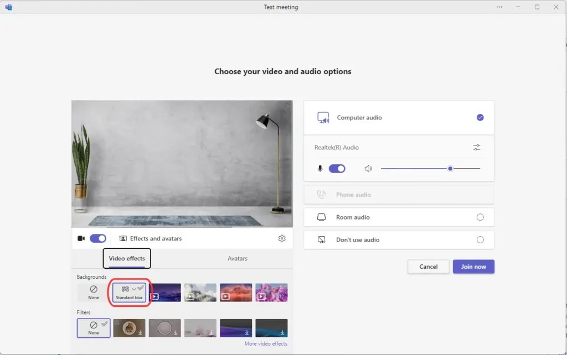Open the More options menu in the title bar

499,7
